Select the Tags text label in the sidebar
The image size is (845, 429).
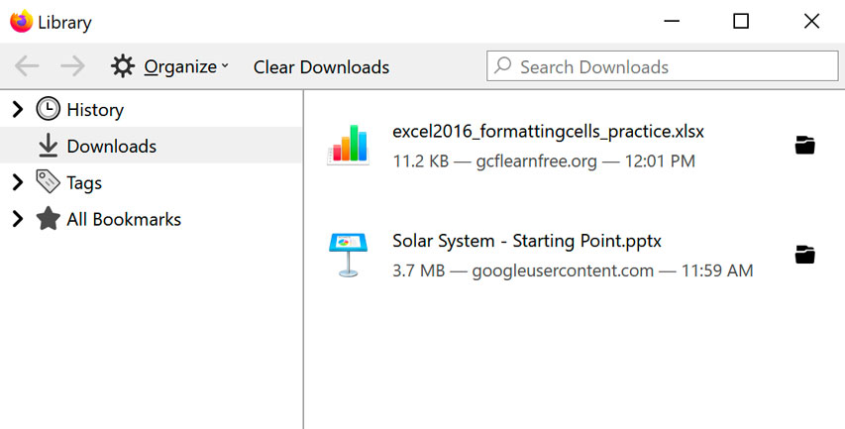pos(84,182)
